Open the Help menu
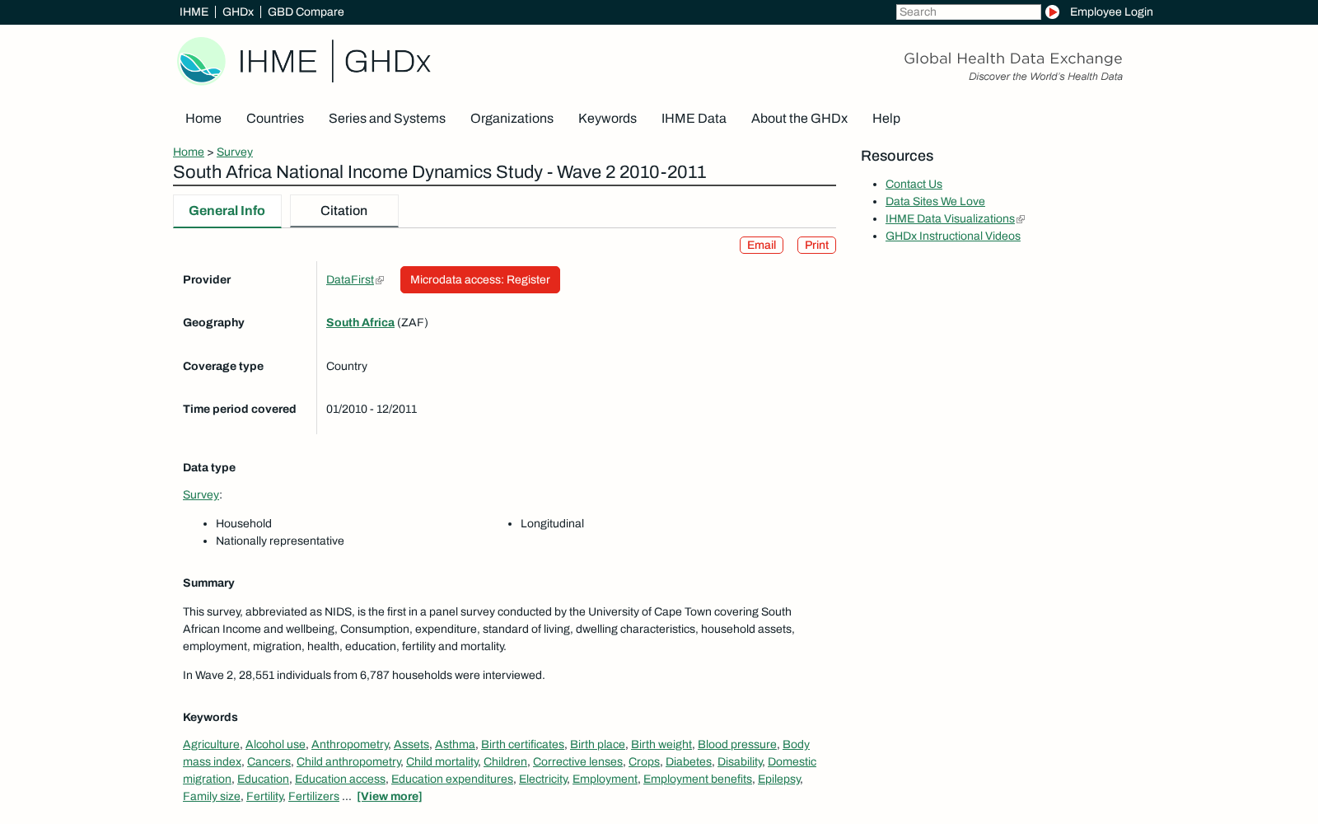 click(886, 119)
